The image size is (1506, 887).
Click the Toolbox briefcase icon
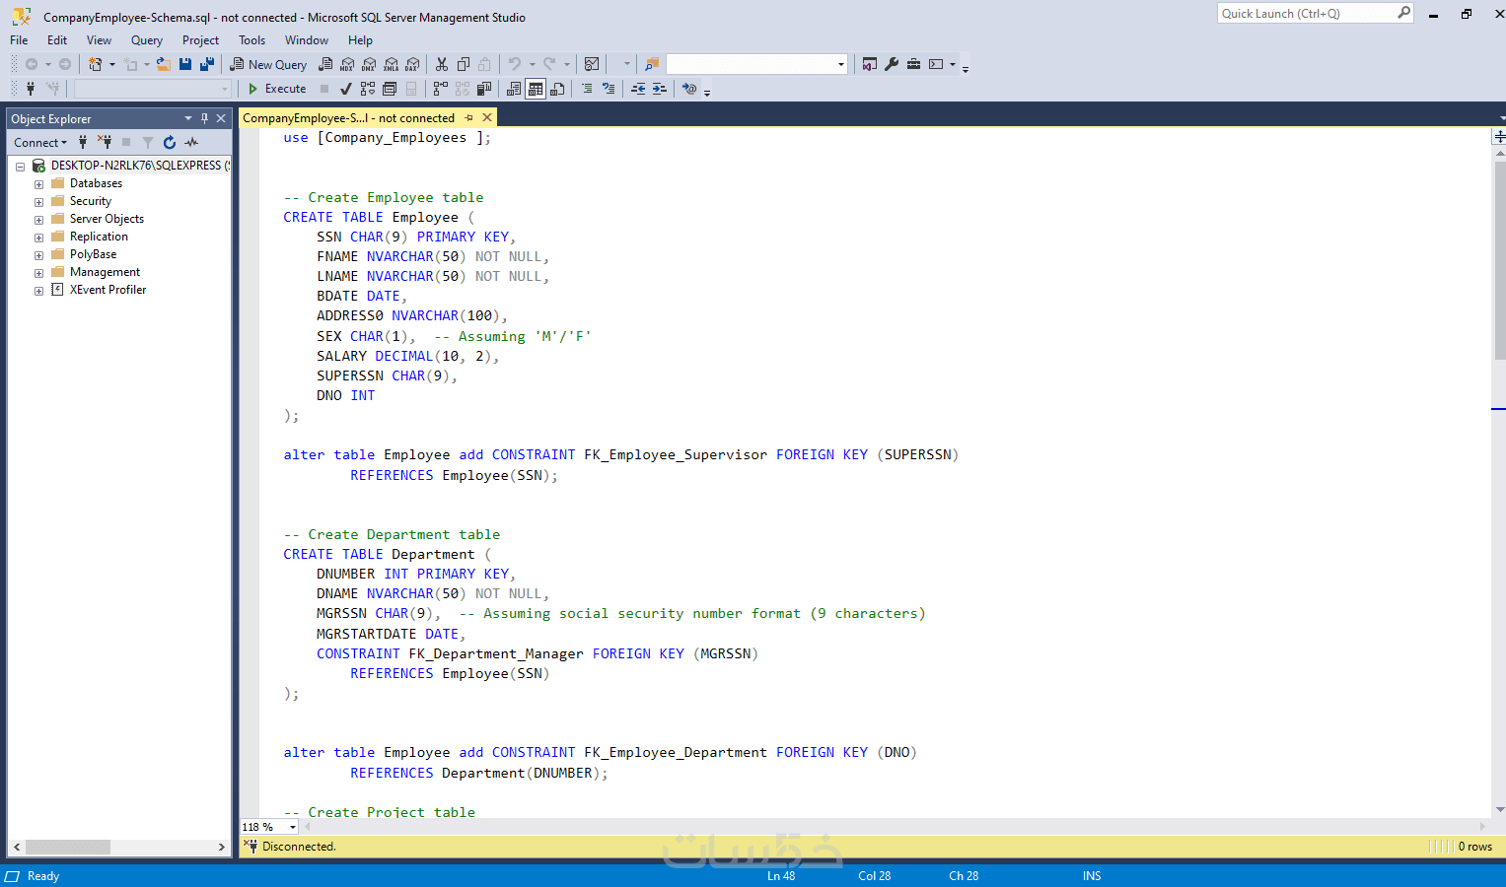914,64
